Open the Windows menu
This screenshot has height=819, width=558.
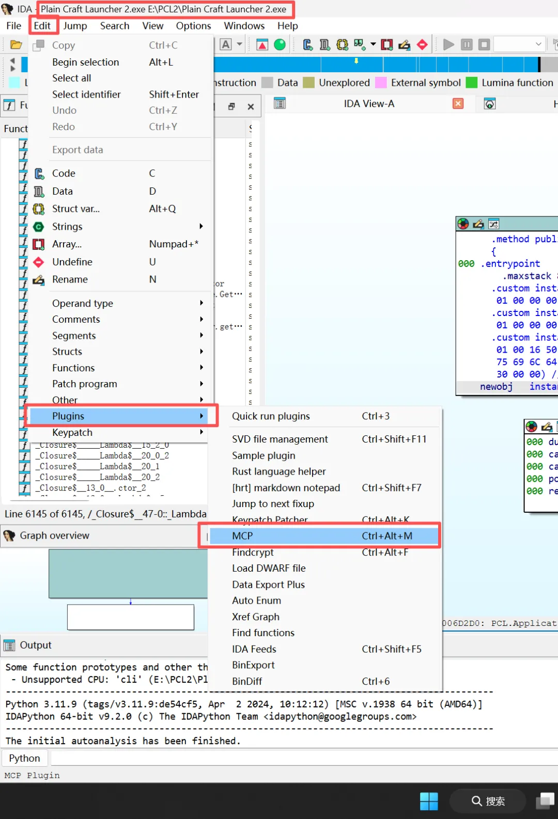pyautogui.click(x=244, y=26)
